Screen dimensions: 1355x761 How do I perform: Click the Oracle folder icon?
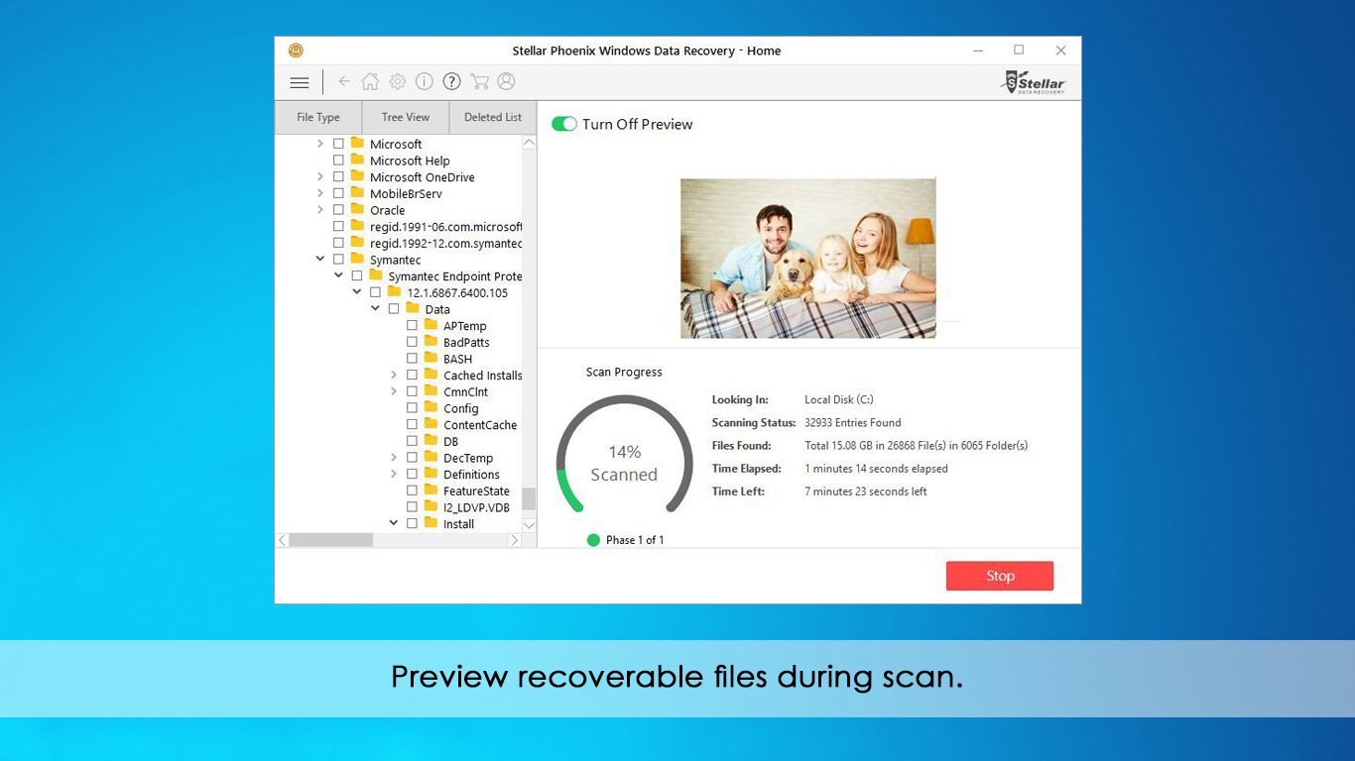[357, 209]
